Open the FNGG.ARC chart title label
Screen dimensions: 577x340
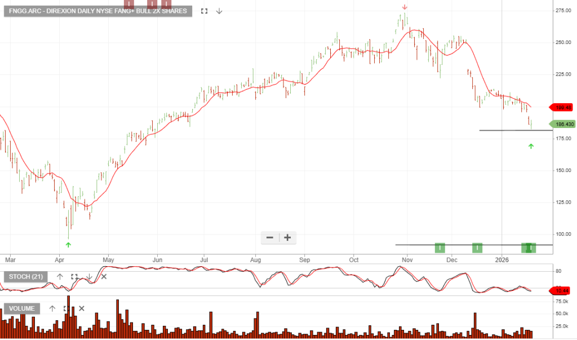(x=98, y=11)
